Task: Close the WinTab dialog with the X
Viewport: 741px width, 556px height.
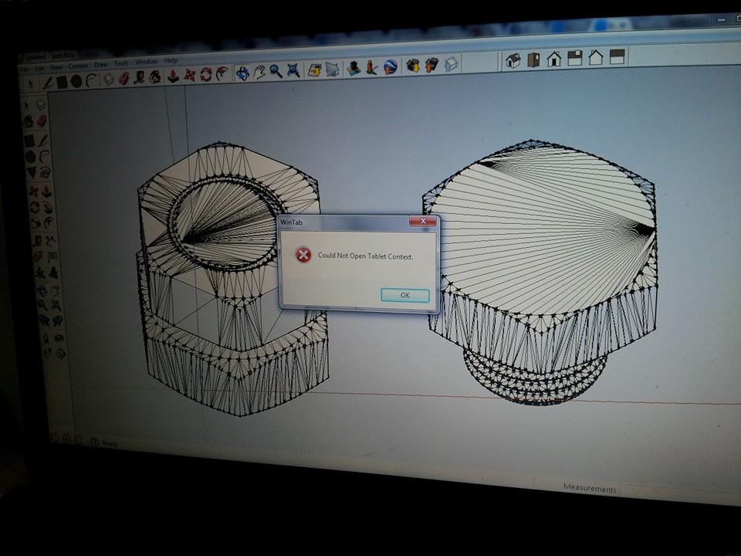Action: [x=423, y=221]
